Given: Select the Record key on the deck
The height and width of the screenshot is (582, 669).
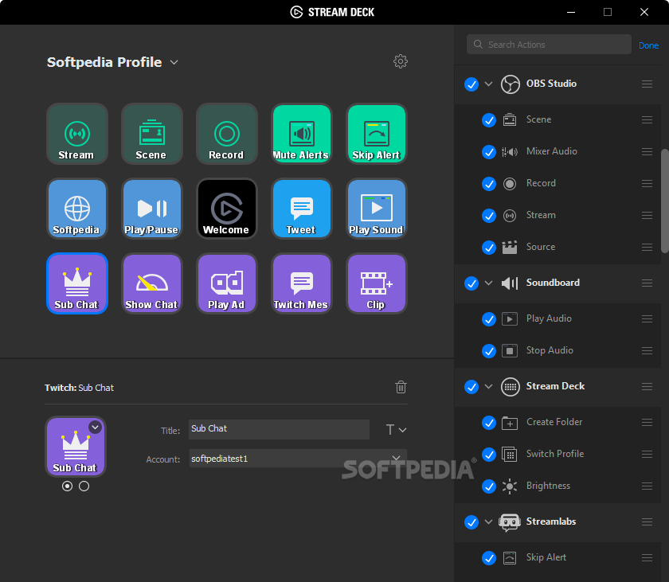Looking at the screenshot, I should click(x=226, y=134).
